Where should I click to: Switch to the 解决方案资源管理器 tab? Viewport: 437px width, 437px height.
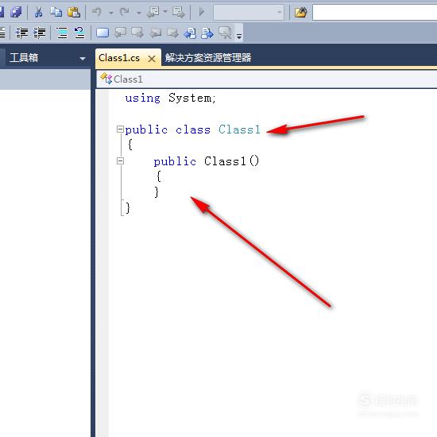pyautogui.click(x=208, y=58)
